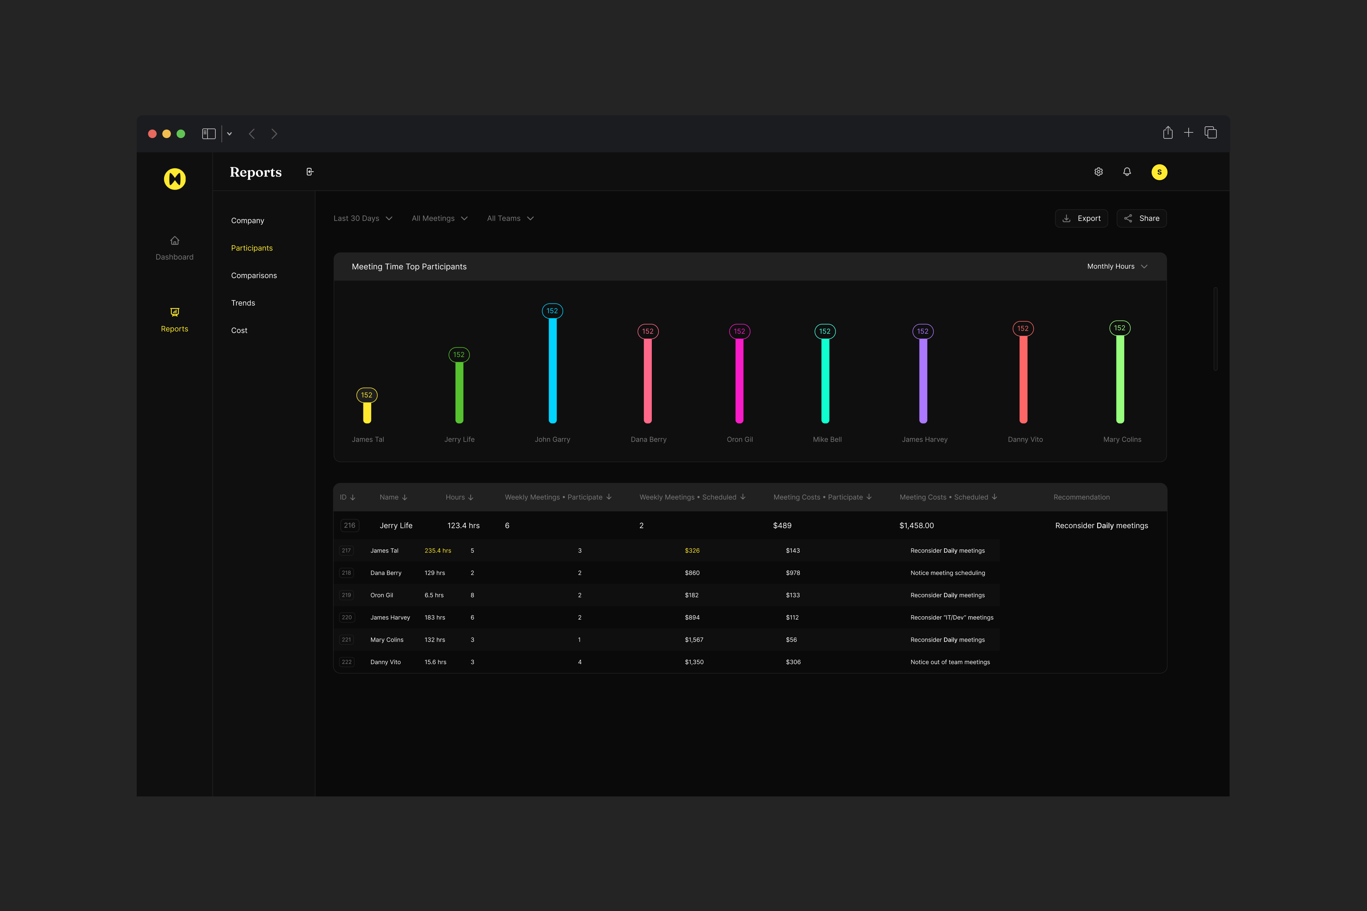Image resolution: width=1367 pixels, height=911 pixels.
Task: Click the Export button
Action: coord(1081,218)
